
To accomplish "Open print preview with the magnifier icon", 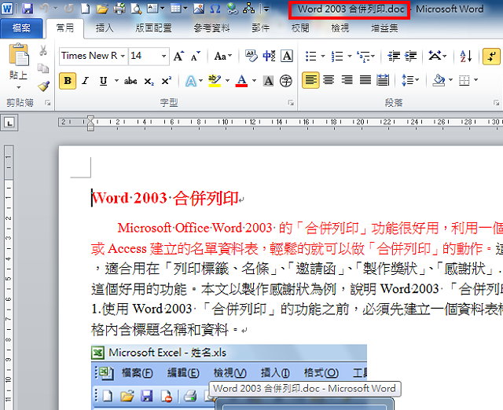I will (136, 9).
